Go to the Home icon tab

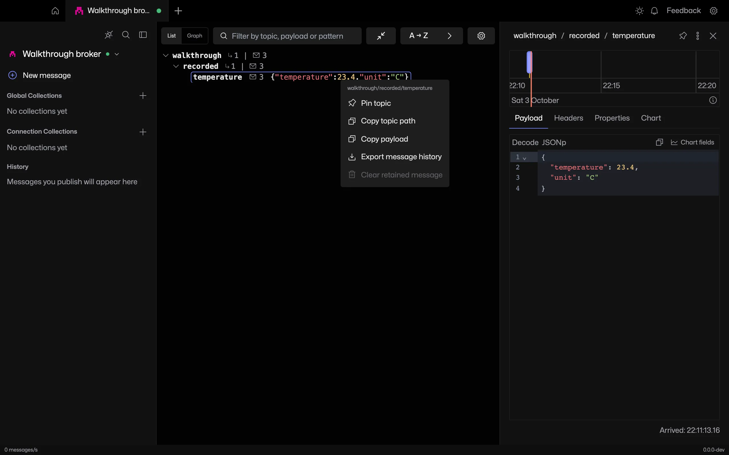[x=55, y=11]
